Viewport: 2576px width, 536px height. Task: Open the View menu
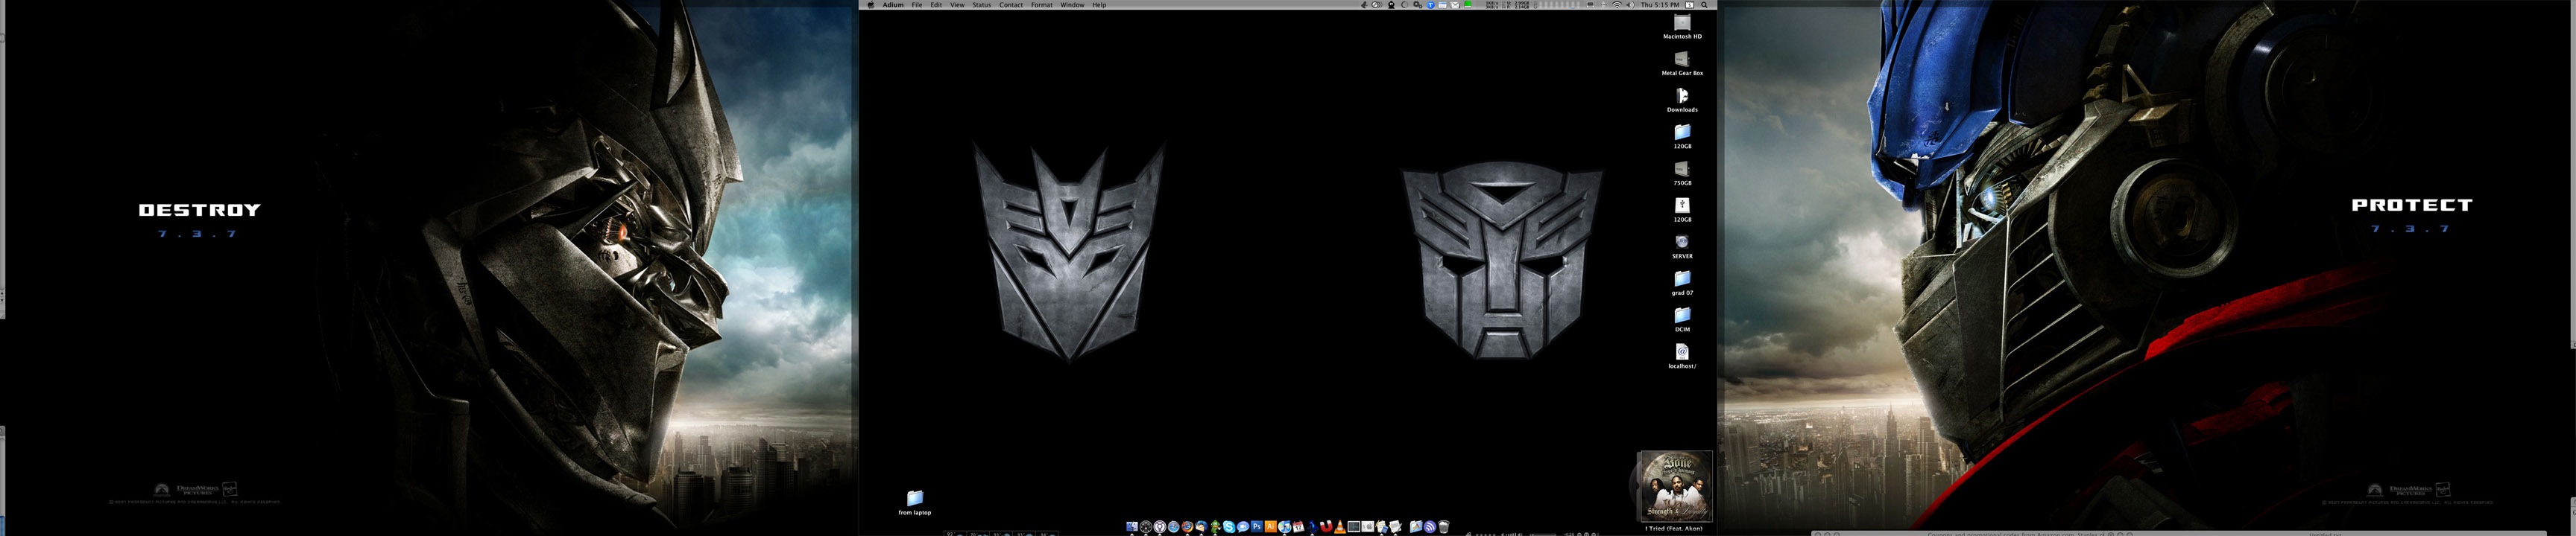coord(957,5)
